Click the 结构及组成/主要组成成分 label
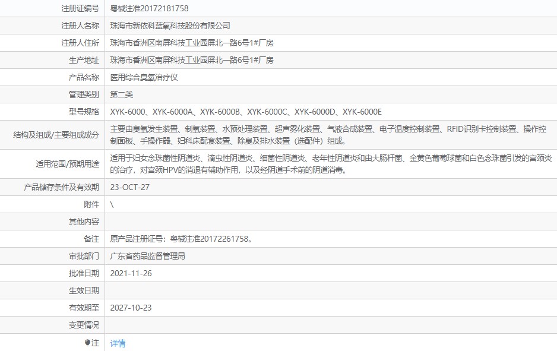This screenshot has width=557, height=351. [x=56, y=135]
